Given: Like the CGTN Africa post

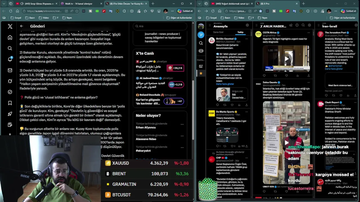Looking at the screenshot, I should click(286, 75).
